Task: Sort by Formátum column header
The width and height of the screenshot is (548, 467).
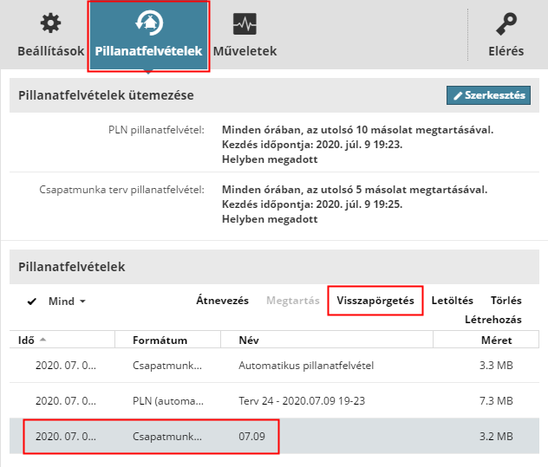Action: click(160, 340)
